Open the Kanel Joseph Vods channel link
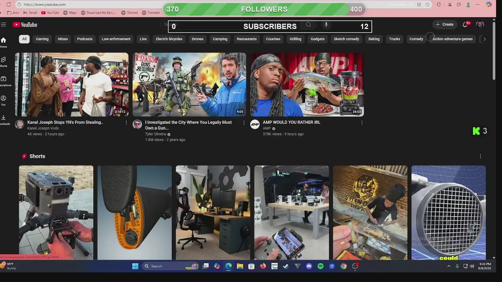This screenshot has height=282, width=502. click(43, 128)
